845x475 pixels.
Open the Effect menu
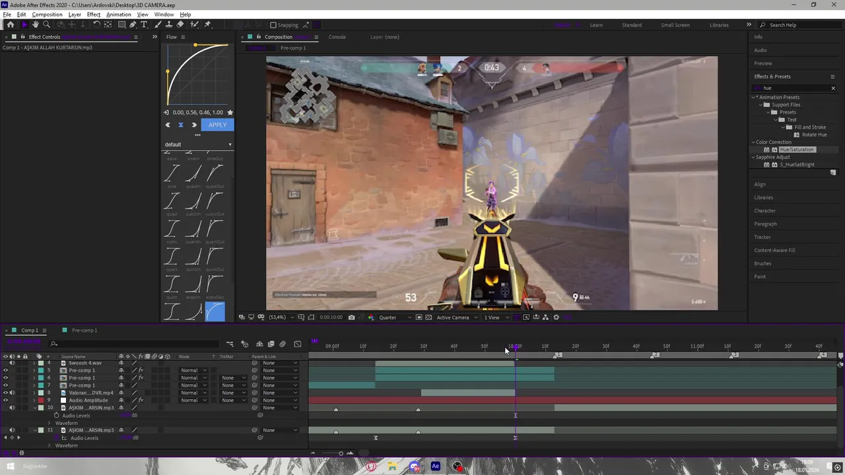pos(93,15)
